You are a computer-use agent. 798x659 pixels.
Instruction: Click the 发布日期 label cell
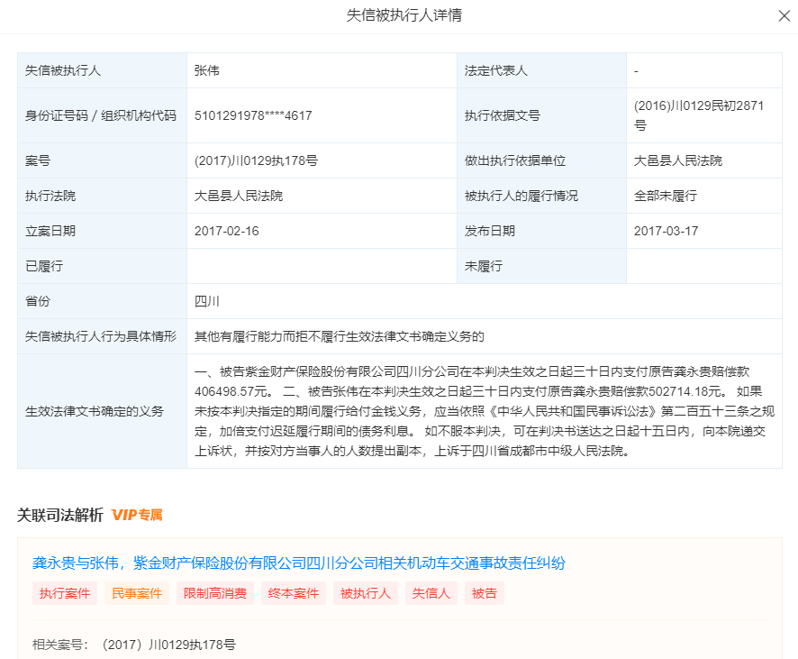pos(541,231)
